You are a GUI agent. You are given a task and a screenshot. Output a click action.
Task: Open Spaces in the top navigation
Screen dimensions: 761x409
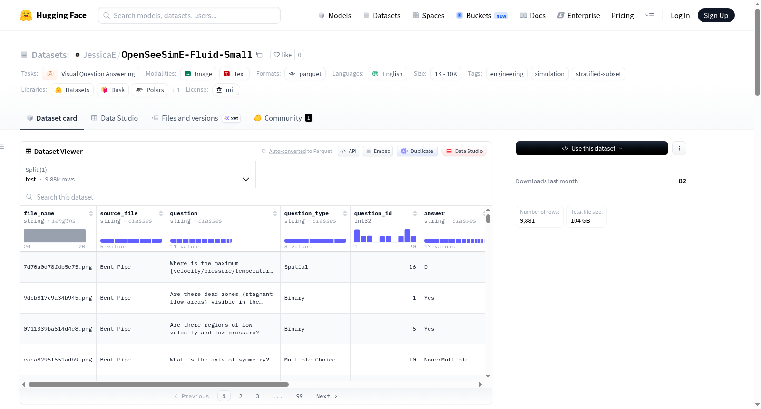pos(429,15)
